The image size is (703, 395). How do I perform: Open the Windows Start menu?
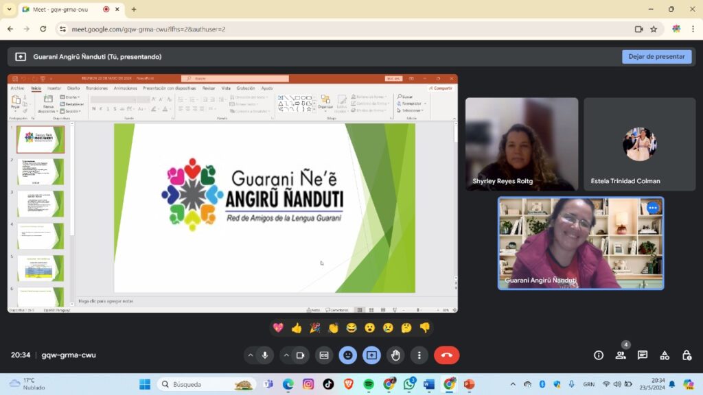[145, 384]
